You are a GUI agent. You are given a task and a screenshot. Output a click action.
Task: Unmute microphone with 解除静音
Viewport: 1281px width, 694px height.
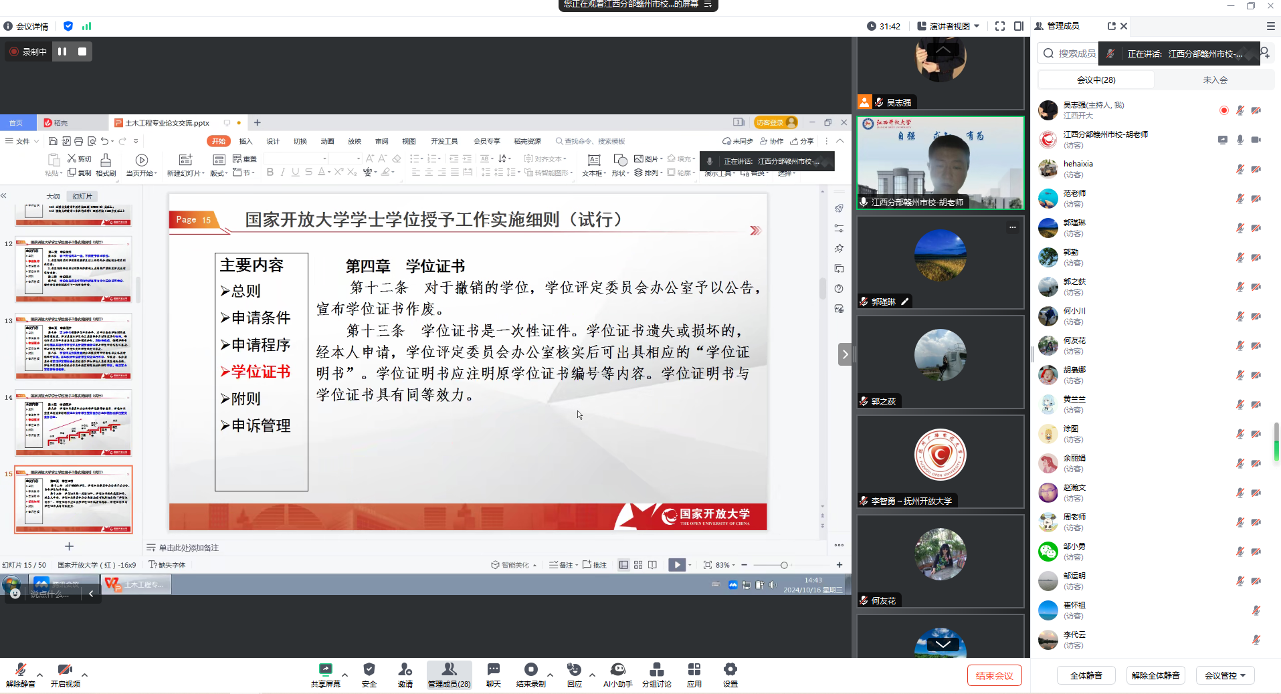[x=20, y=674]
